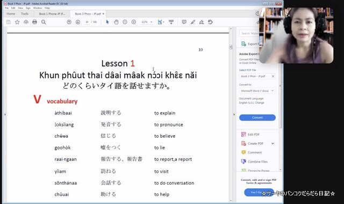This screenshot has height=204, width=344.
Task: Click the 'Lesson 1' title
Action: click(118, 64)
